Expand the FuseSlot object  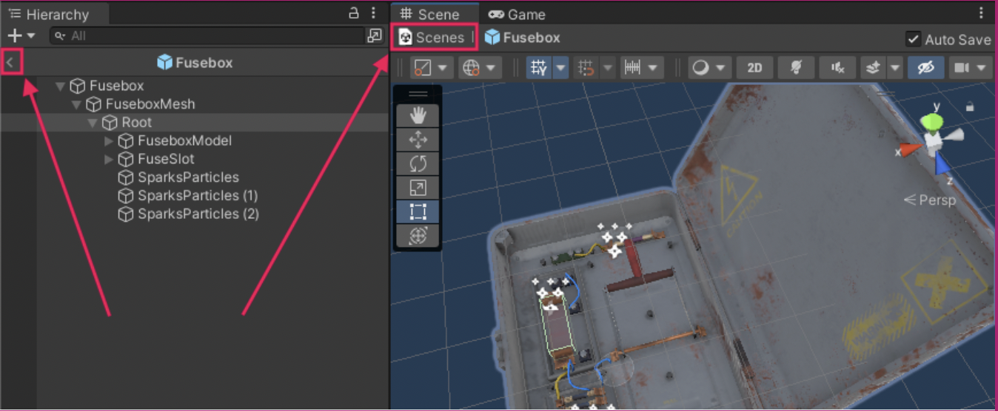tap(109, 159)
